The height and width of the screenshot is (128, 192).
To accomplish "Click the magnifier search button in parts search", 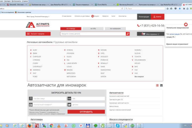I will pos(128,34).
